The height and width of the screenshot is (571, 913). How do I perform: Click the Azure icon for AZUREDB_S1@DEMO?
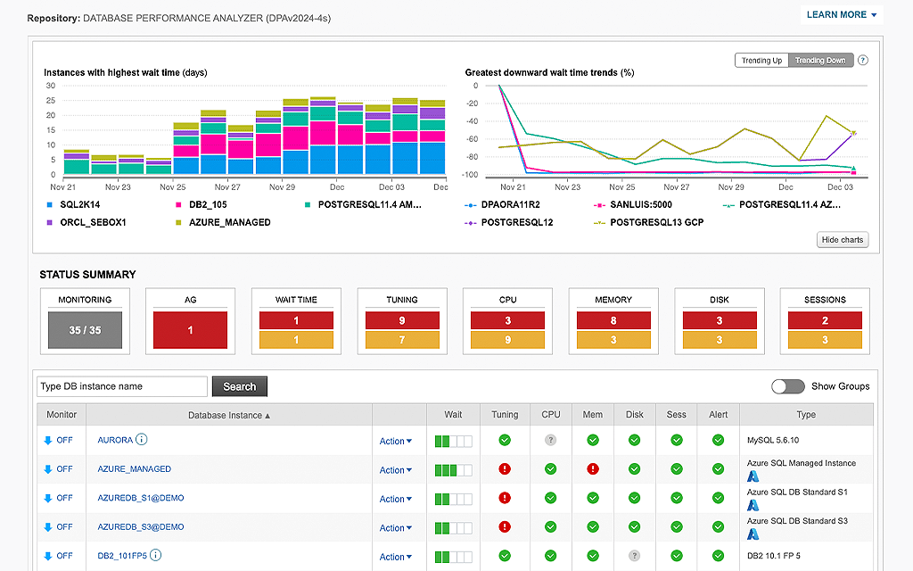753,505
